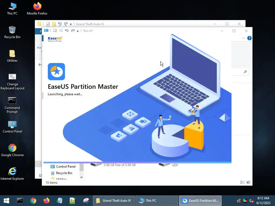Click the colorful display tray icon
Image resolution: width=275 pixels, height=206 pixels.
245,201
